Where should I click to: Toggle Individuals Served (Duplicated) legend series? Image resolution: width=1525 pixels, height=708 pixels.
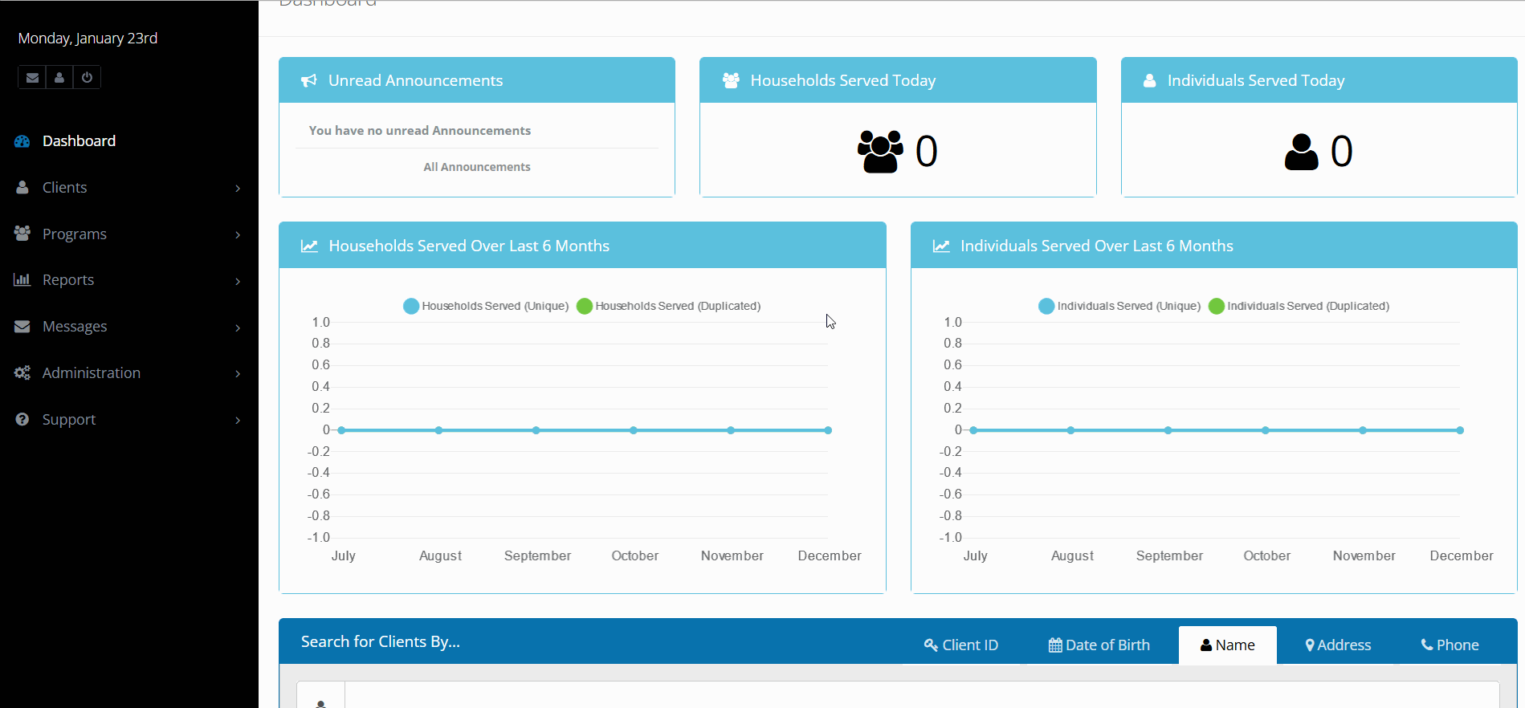pos(1299,306)
